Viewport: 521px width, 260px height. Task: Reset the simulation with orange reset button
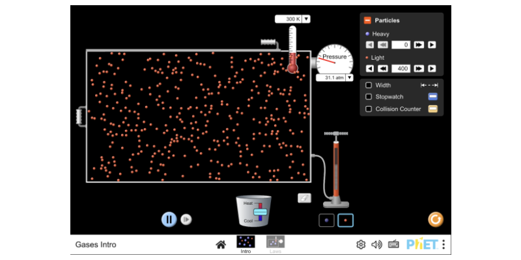pyautogui.click(x=436, y=220)
